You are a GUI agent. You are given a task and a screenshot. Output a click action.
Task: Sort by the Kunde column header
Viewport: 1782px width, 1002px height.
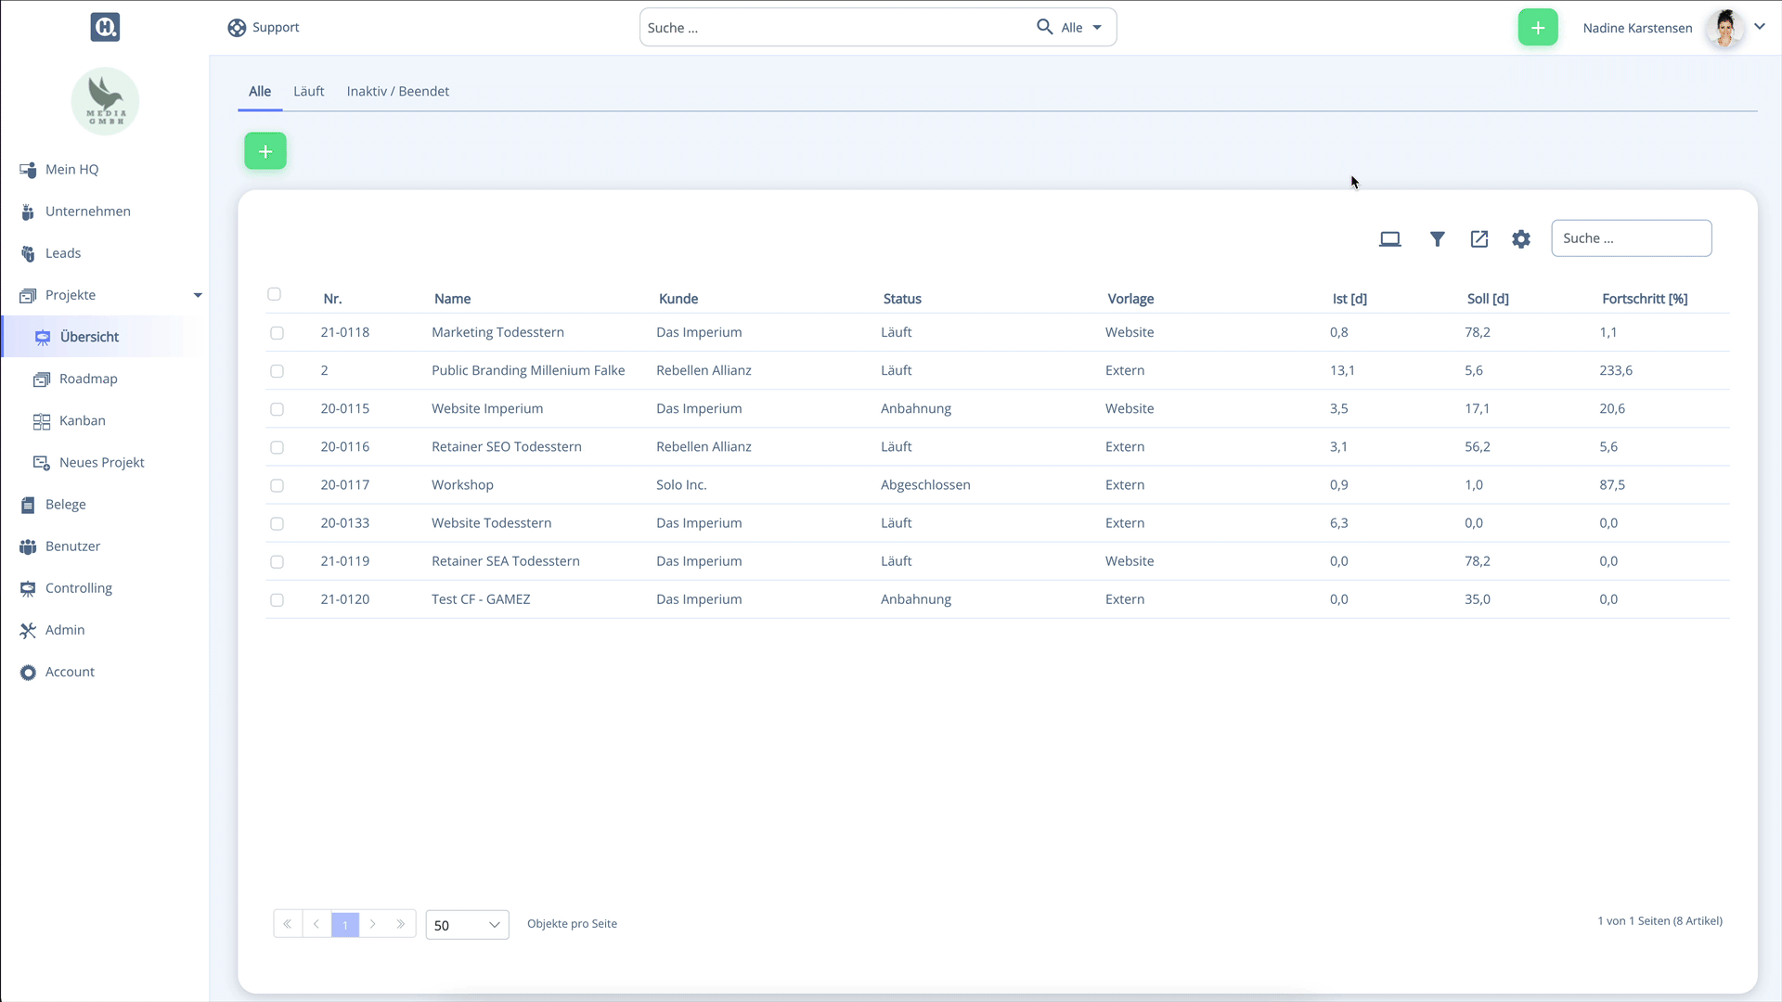(x=678, y=299)
